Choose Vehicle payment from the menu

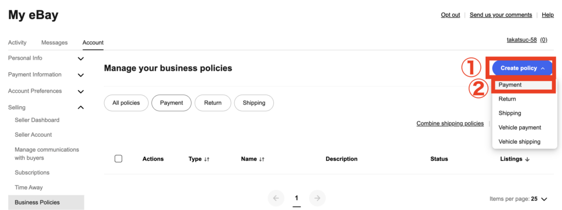click(x=519, y=127)
